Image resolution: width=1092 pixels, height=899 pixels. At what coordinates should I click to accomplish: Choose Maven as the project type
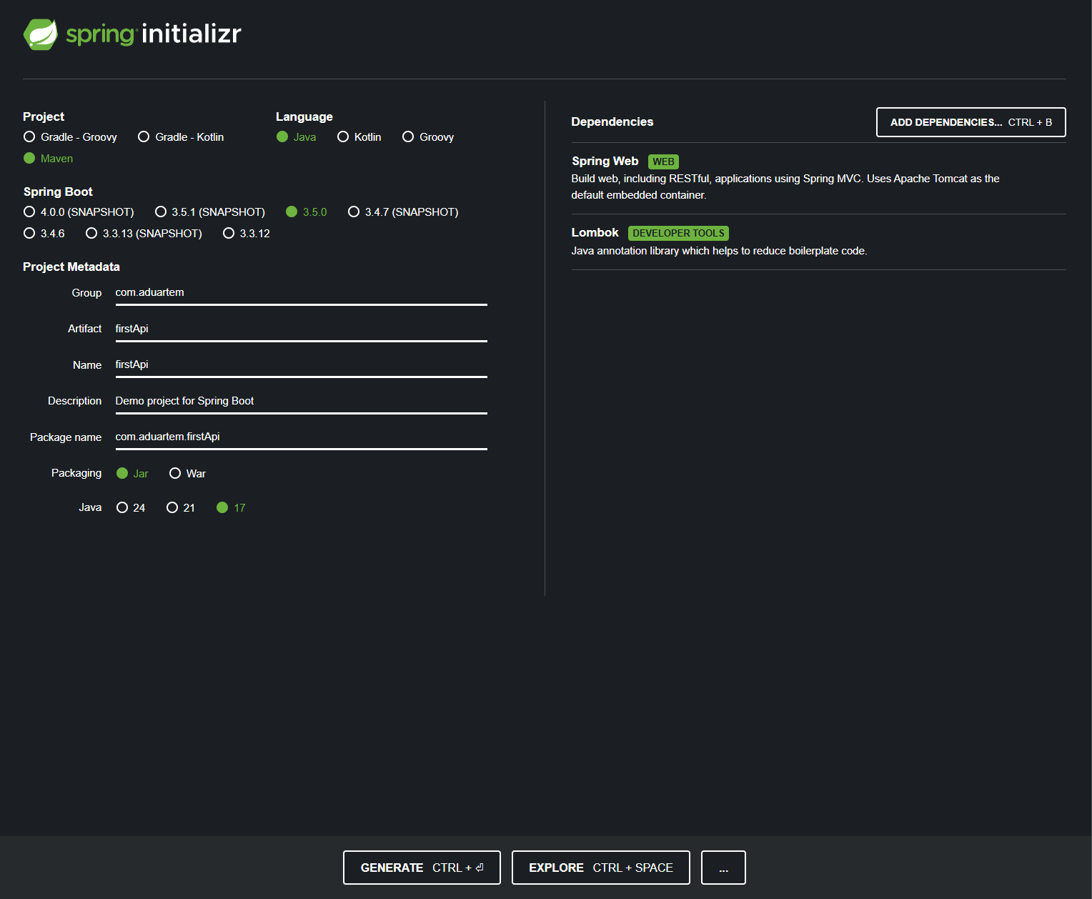(x=49, y=159)
